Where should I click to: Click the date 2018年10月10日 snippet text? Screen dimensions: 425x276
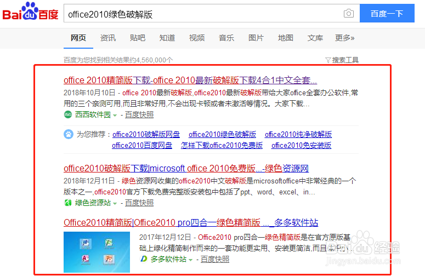point(89,93)
